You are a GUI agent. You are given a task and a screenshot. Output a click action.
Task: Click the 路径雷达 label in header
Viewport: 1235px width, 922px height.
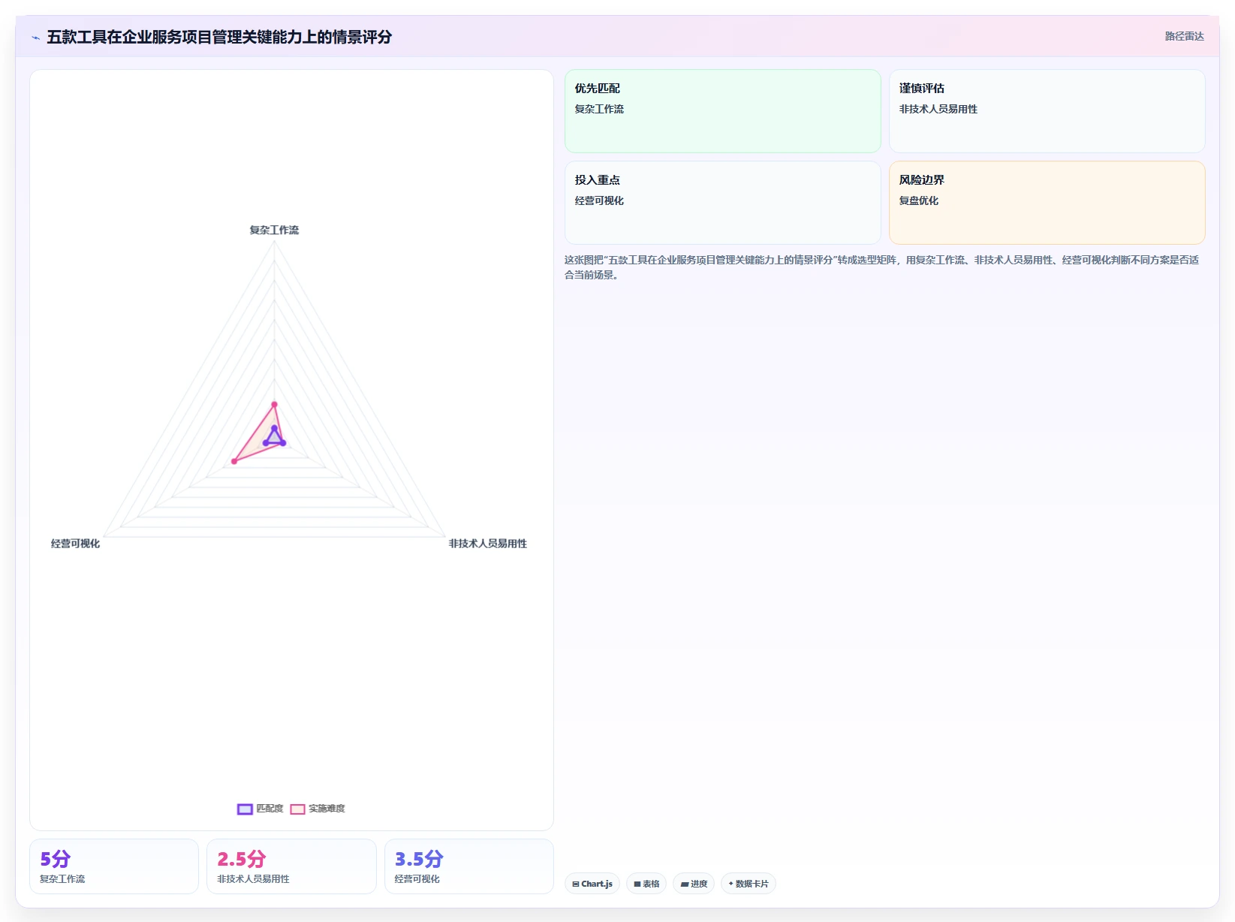[1184, 36]
